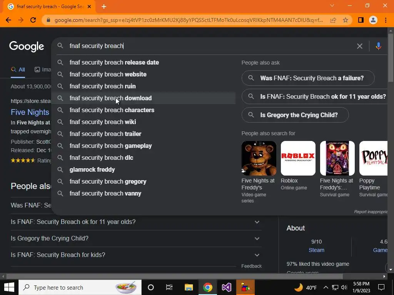The height and width of the screenshot is (295, 394).
Task: Expand 'Is FNAF: Security Breach for kids?' question
Action: click(136, 255)
